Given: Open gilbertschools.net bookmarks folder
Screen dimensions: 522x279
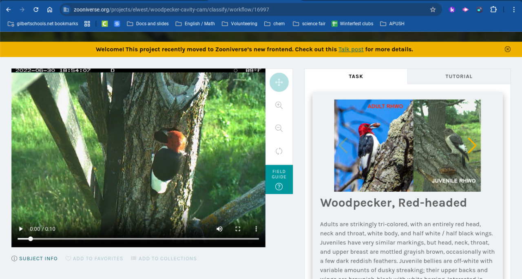Looking at the screenshot, I should click(x=43, y=24).
